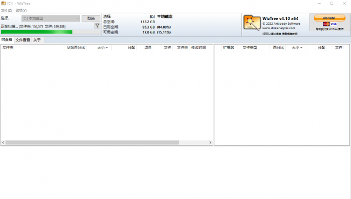Screen dimensions: 351x199
Task: Click the filter funnel icon
Action: click(97, 26)
